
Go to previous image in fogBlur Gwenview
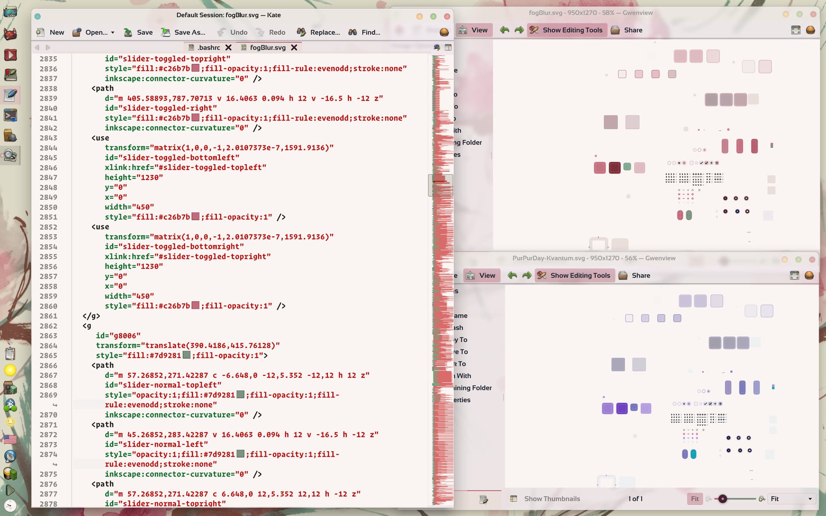(505, 30)
